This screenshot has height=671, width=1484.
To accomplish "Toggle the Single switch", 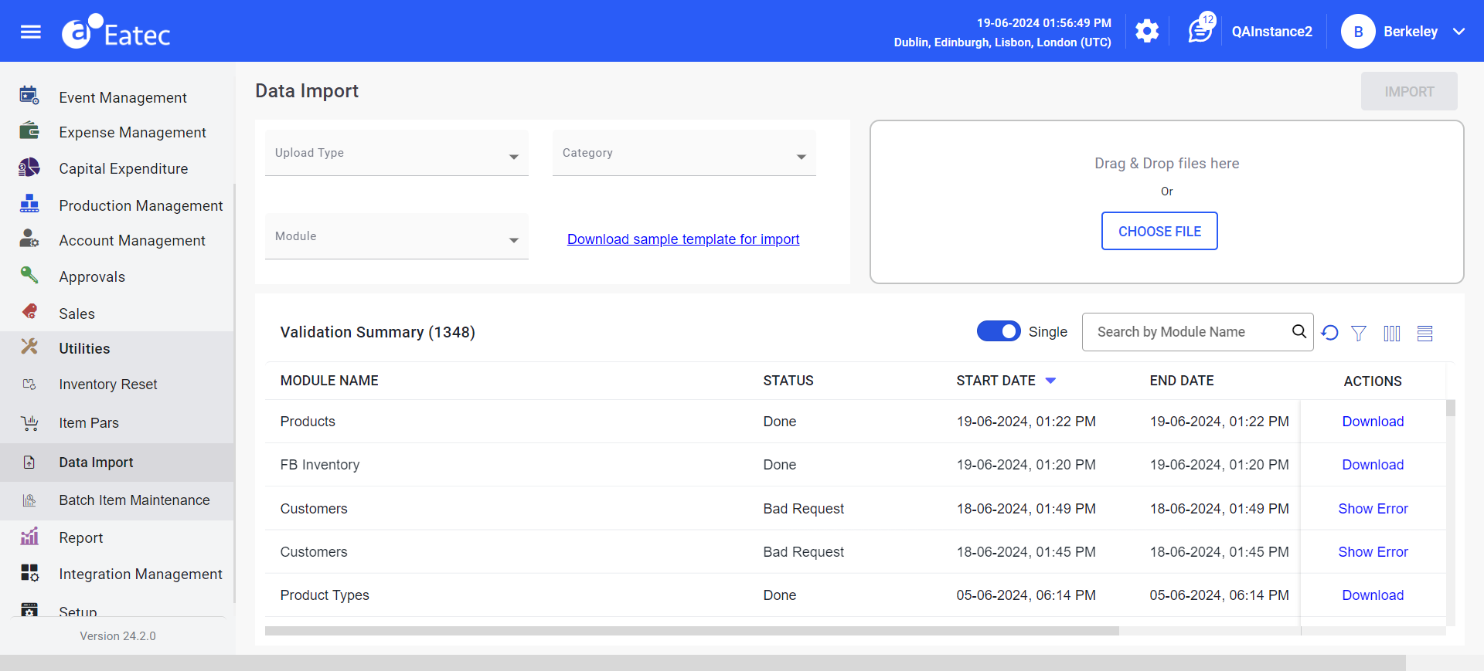I will (x=999, y=331).
